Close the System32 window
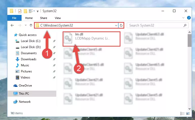 (186, 11)
